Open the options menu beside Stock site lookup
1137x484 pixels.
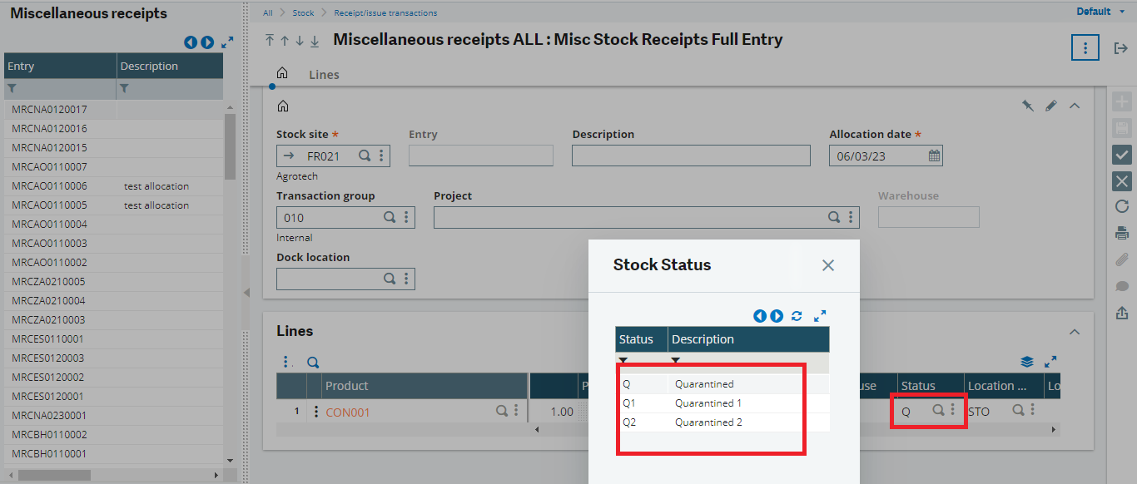coord(381,155)
